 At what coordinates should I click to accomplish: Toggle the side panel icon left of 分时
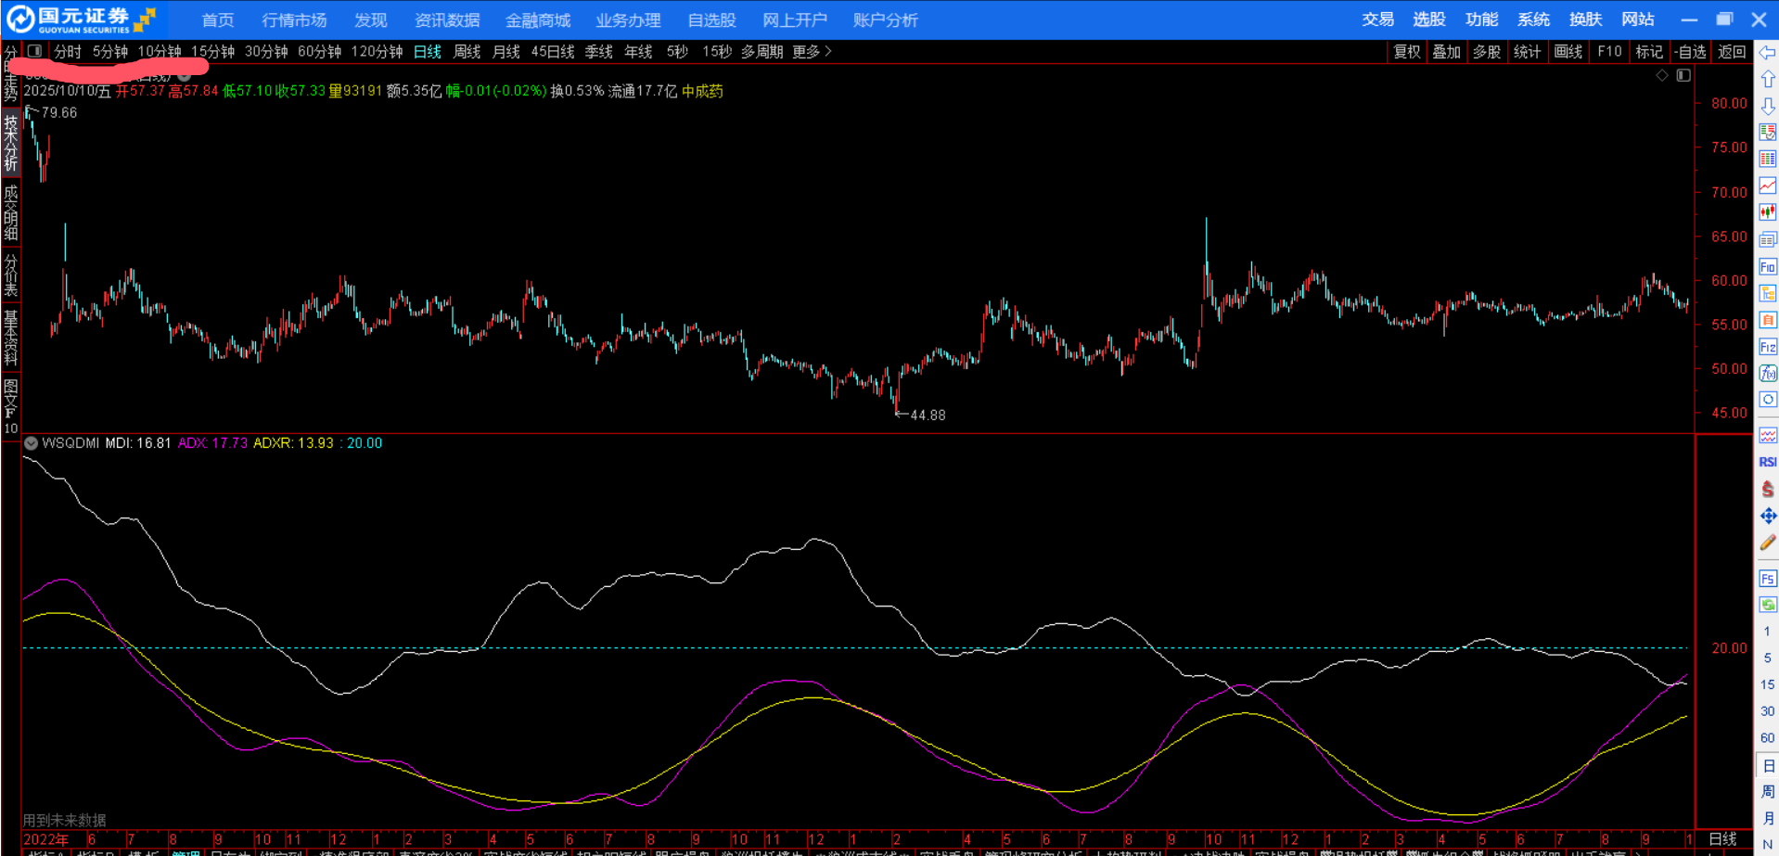click(x=34, y=52)
